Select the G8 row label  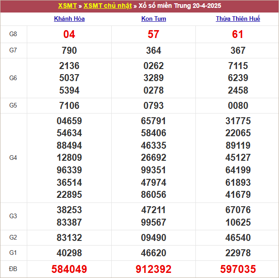pos(13,34)
